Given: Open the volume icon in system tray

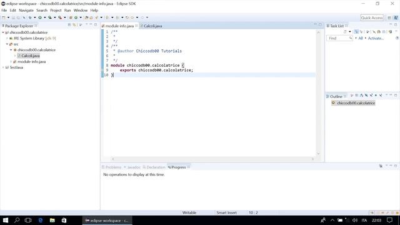Looking at the screenshot, I should tap(355, 220).
